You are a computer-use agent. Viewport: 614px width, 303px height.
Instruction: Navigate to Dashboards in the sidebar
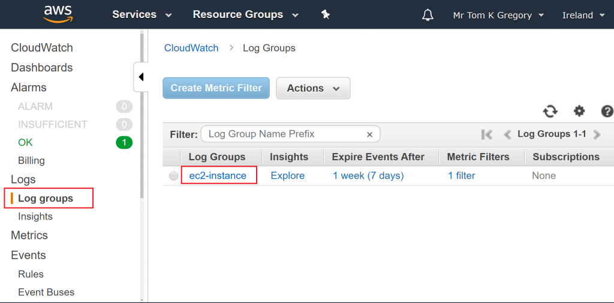click(x=42, y=68)
